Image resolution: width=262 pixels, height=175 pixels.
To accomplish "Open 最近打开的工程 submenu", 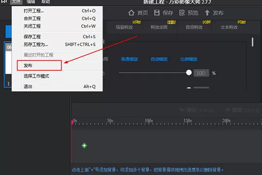I will 57,55.
